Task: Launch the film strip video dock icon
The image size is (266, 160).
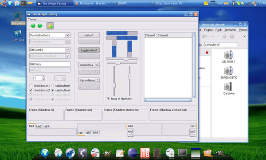Action: coord(157,153)
